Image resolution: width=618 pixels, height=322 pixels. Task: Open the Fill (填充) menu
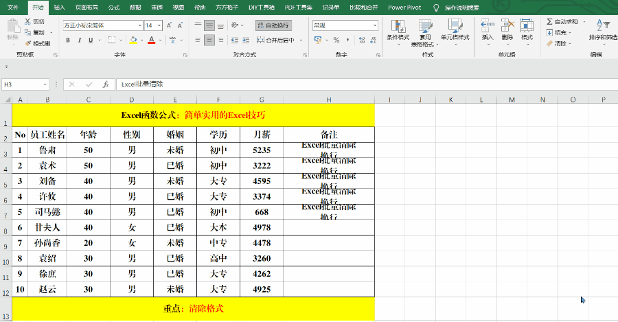(558, 32)
